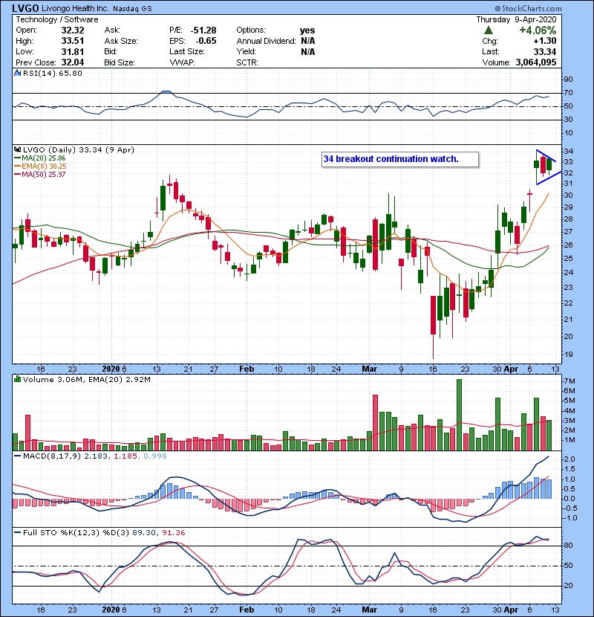Click the MA(20) 25.86 legend entry
This screenshot has width=594, height=617.
click(x=40, y=158)
